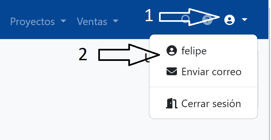Open the Ventas menu label

(x=92, y=21)
